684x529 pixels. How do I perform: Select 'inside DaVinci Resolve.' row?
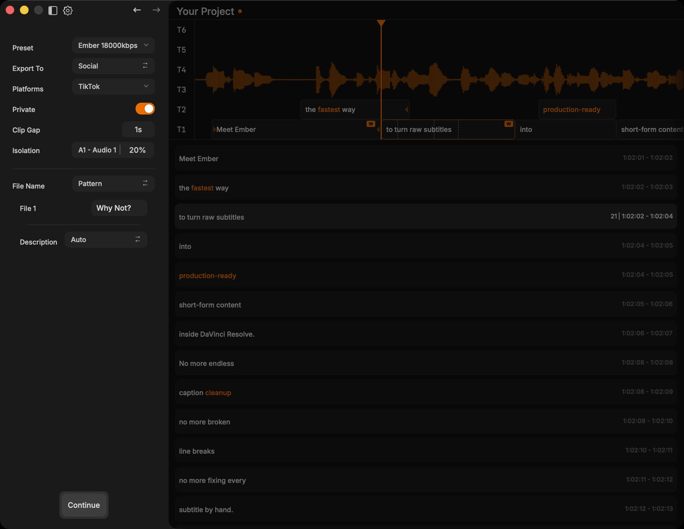pos(426,334)
